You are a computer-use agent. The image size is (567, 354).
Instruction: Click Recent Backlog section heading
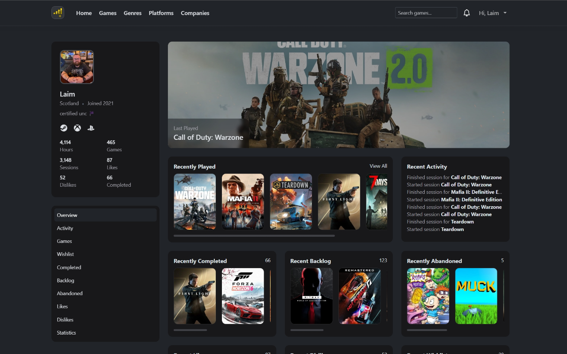(x=311, y=261)
